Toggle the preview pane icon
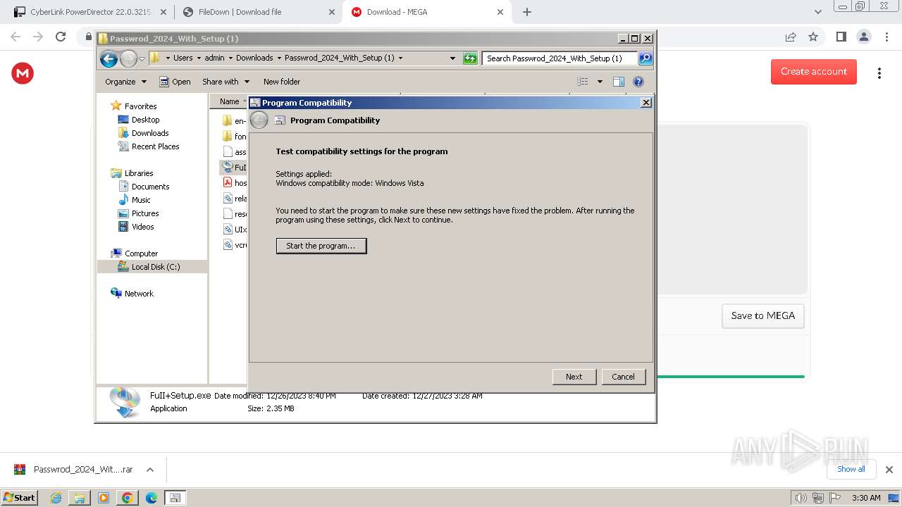 619,82
